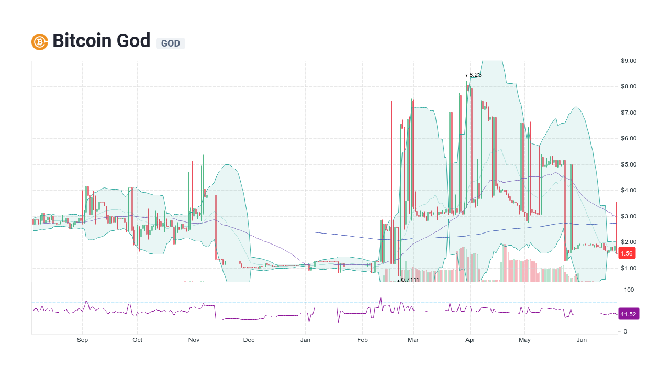
Task: Click the GOD ticker badge
Action: (171, 43)
